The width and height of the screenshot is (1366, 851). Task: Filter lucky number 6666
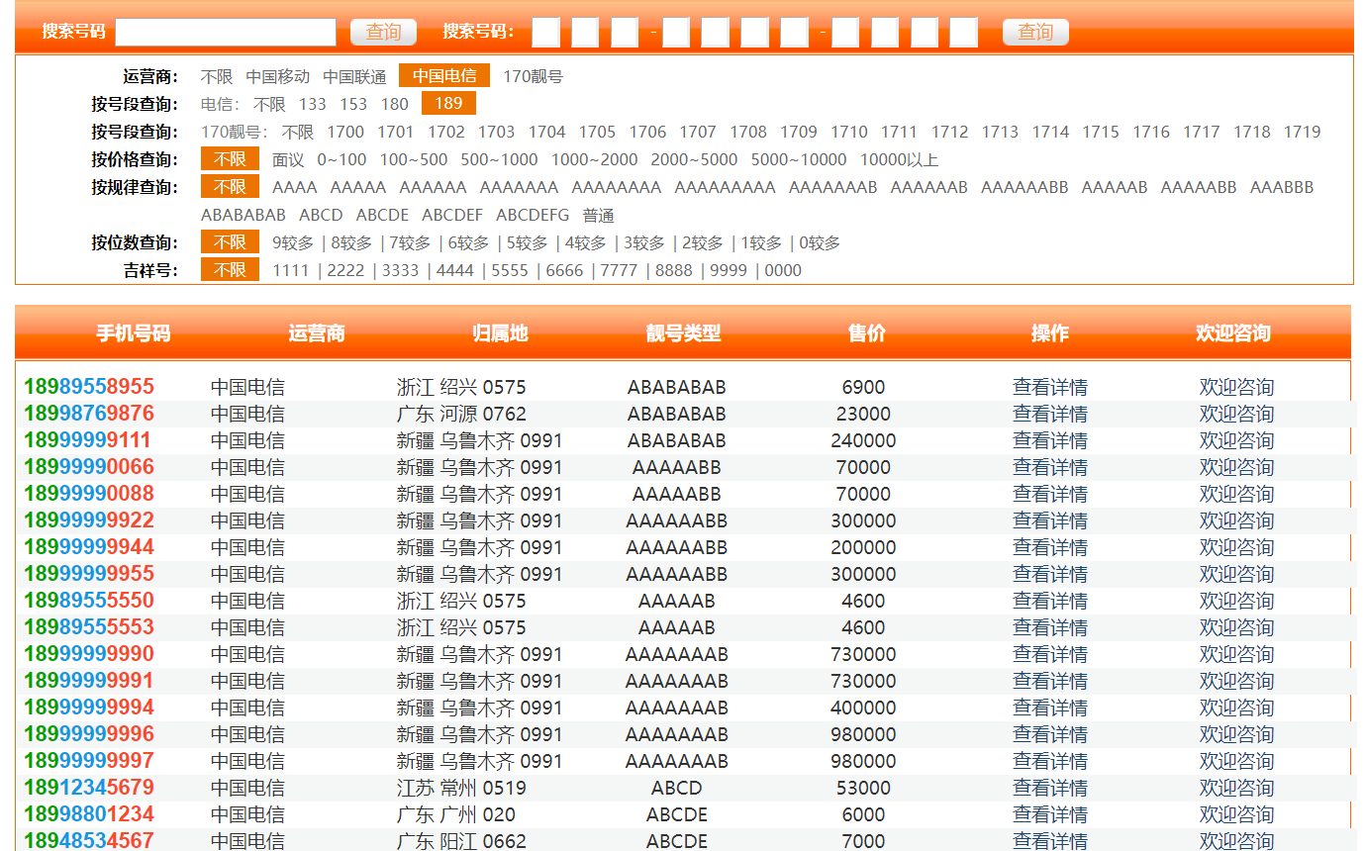point(564,270)
